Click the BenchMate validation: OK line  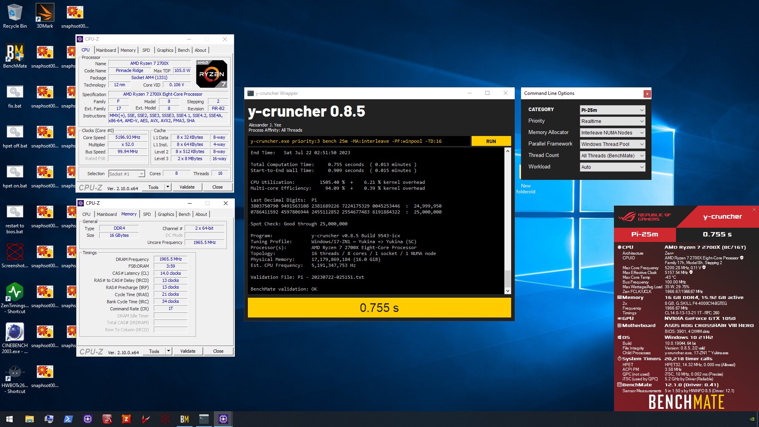pyautogui.click(x=284, y=289)
